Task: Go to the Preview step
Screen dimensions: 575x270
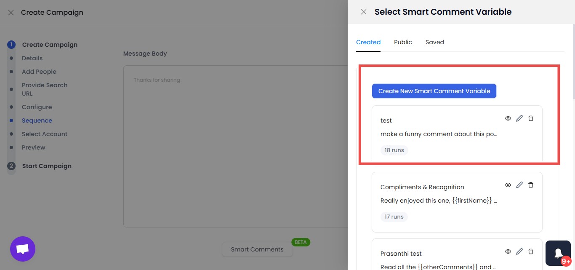Action: [33, 147]
